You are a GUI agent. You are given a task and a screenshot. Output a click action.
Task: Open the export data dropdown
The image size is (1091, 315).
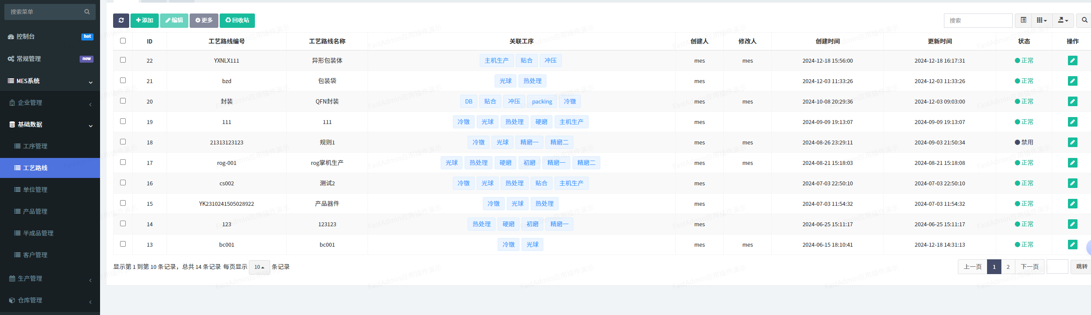click(1063, 20)
